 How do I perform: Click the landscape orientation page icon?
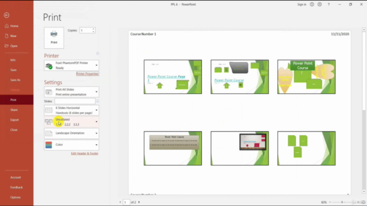pos(49,133)
